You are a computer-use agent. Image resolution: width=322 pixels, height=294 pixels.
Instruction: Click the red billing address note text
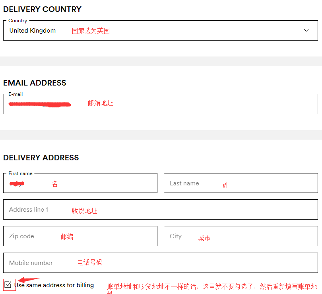(x=212, y=286)
